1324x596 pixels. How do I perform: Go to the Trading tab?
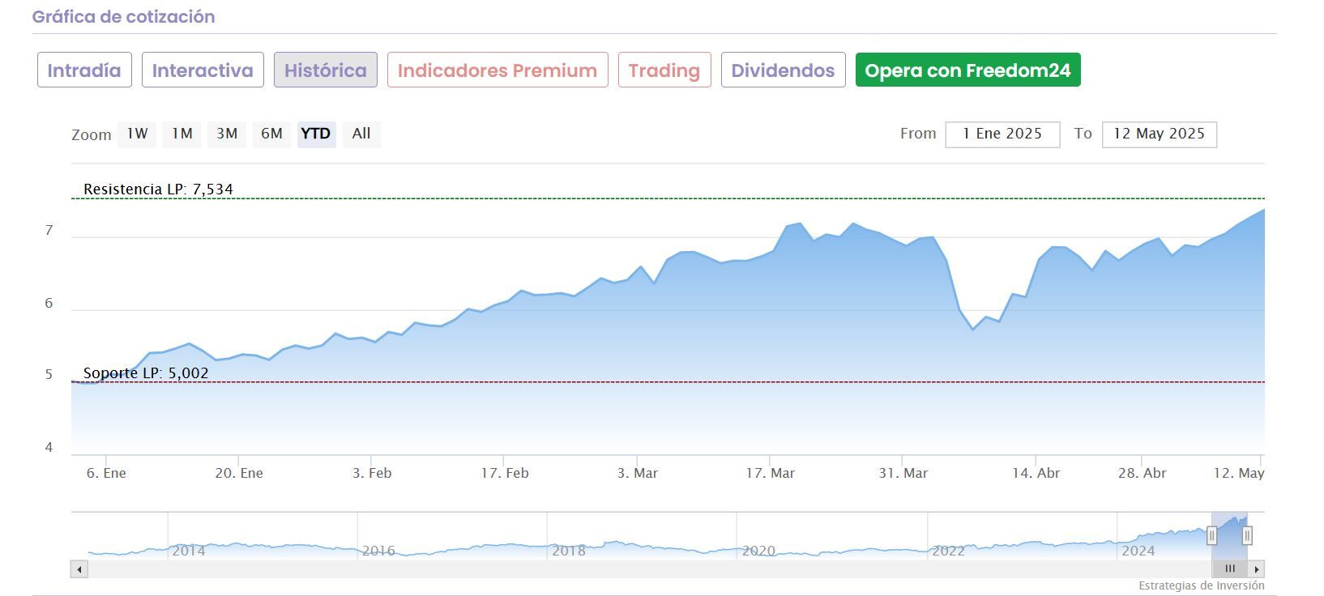click(664, 70)
